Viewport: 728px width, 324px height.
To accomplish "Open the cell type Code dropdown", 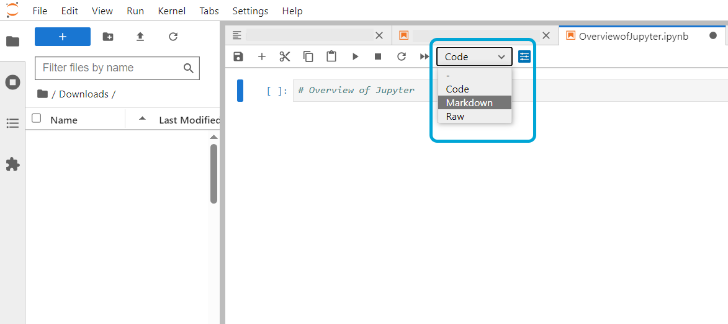I will click(474, 56).
